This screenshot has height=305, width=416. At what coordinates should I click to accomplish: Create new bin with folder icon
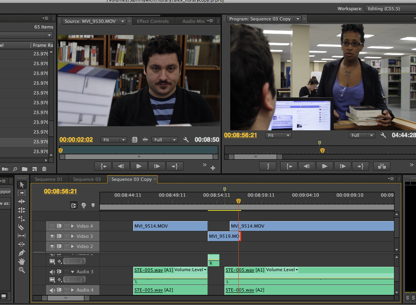[25, 169]
